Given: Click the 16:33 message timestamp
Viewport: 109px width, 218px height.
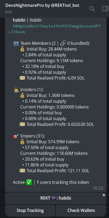Looking at the screenshot, I should tap(98, 188).
